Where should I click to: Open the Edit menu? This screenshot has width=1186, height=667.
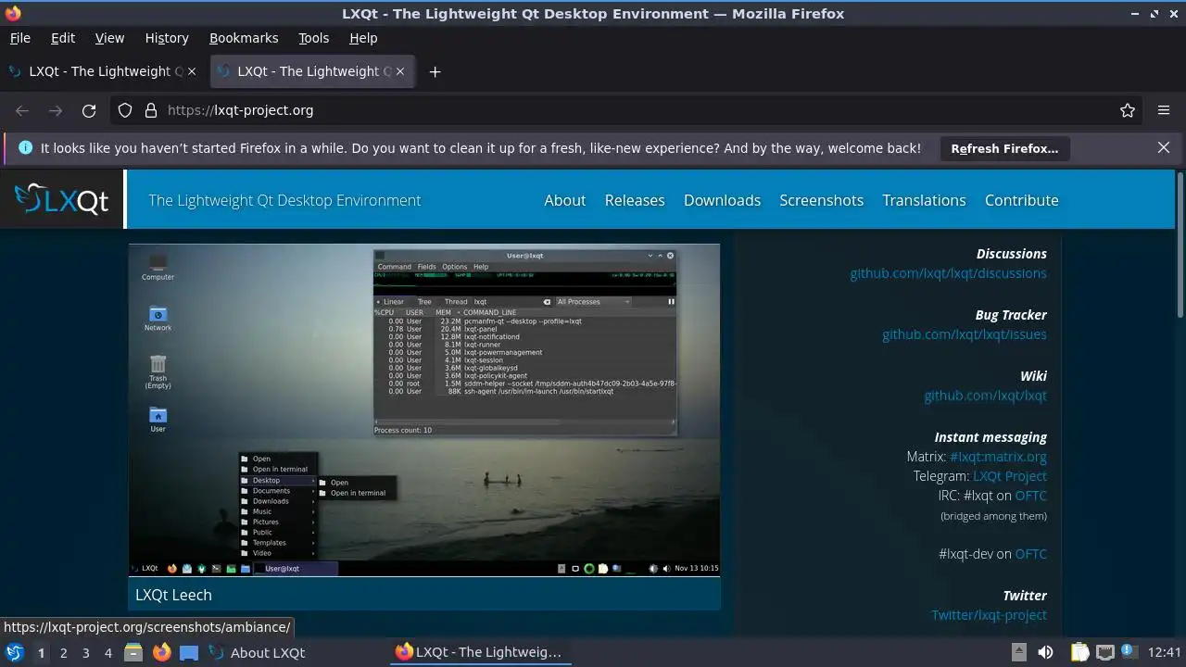pyautogui.click(x=63, y=38)
